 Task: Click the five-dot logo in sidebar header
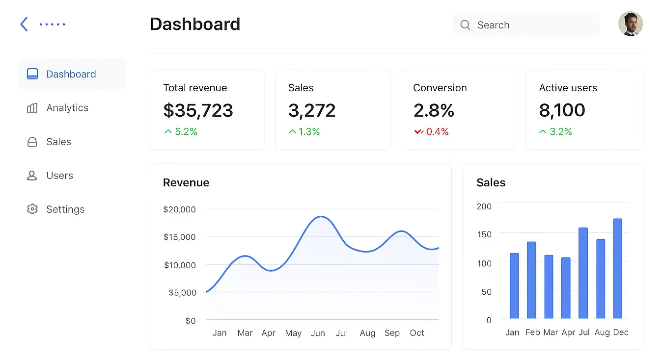point(53,24)
